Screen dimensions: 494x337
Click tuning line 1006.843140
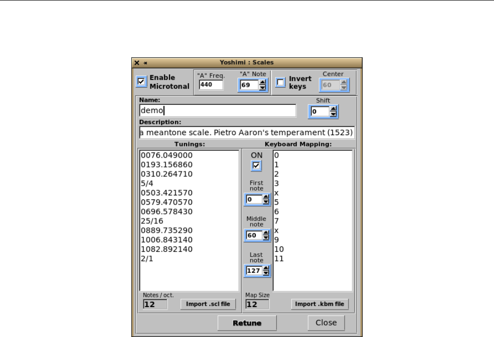pyautogui.click(x=167, y=240)
